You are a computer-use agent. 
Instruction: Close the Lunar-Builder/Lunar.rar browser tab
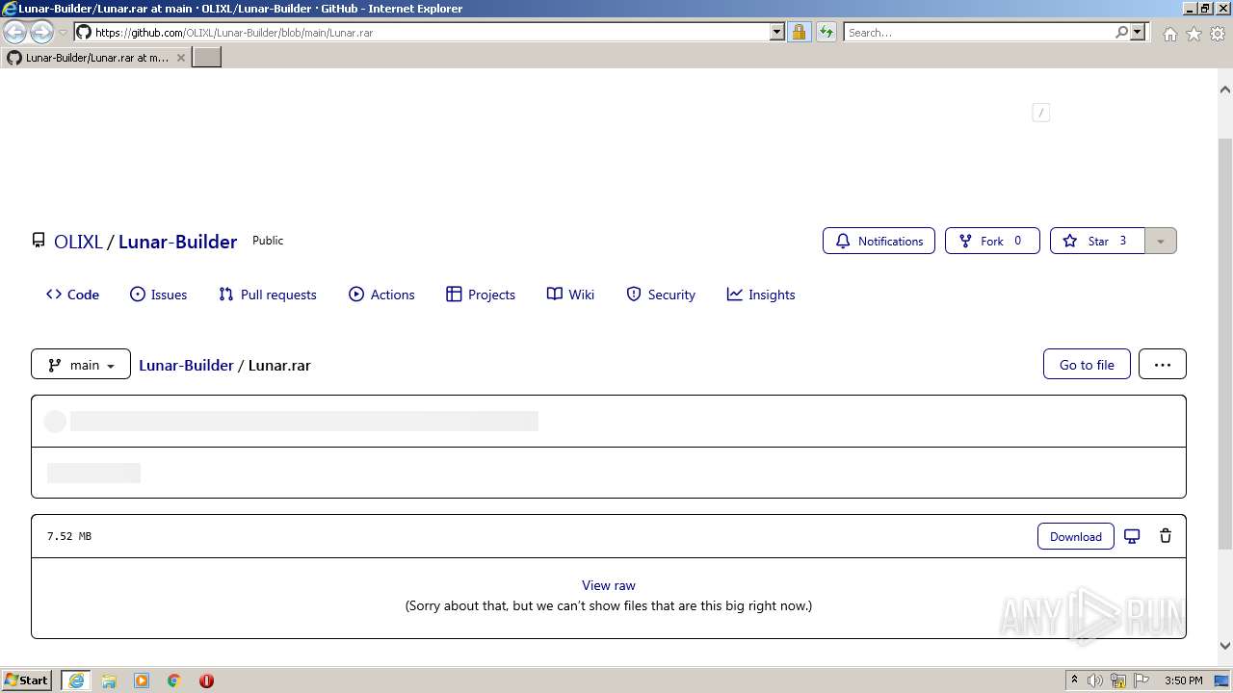(180, 58)
